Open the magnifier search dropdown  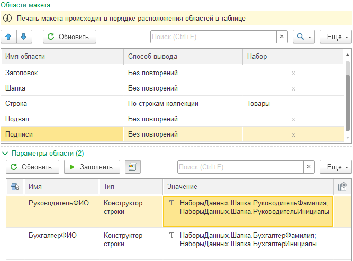point(304,37)
